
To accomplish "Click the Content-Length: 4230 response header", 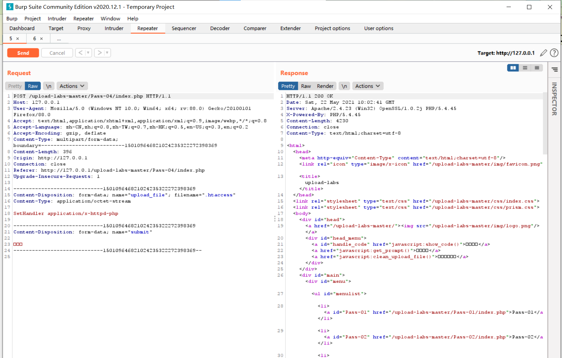I will (317, 121).
